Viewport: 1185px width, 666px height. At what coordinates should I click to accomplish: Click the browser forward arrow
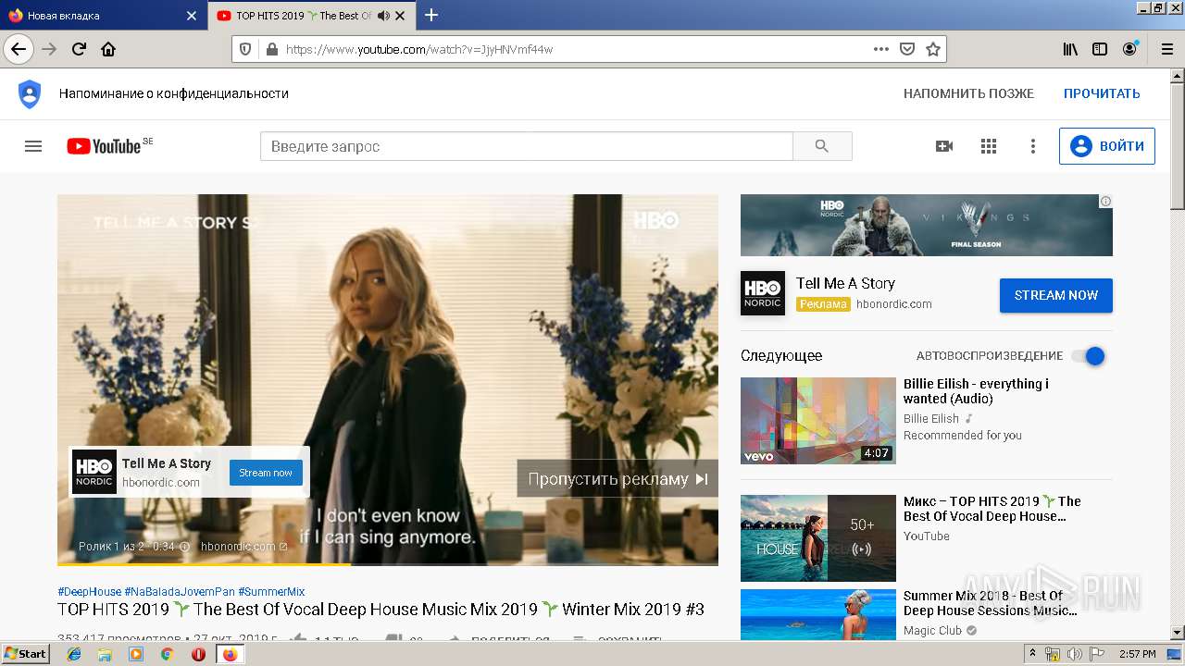(x=49, y=49)
